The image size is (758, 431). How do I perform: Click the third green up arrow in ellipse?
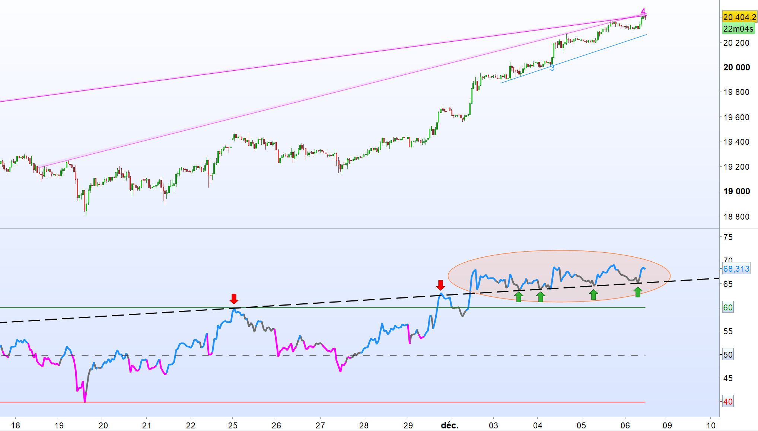pyautogui.click(x=593, y=295)
